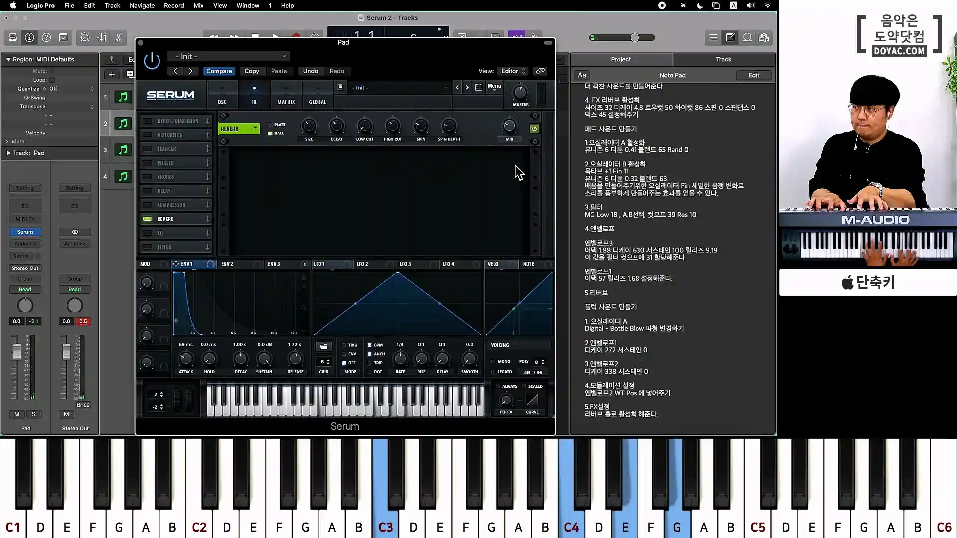This screenshot has height=538, width=957.
Task: Toggle the CHORUS effect on
Action: coord(148,177)
